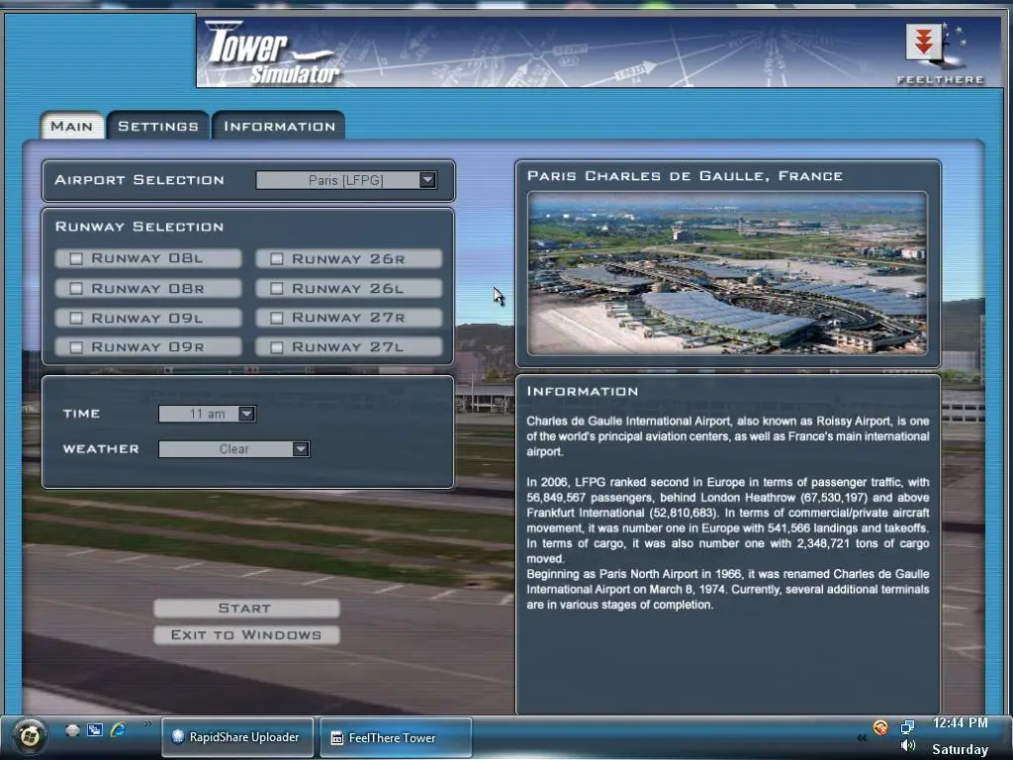Switch to the Main tab
1013x760 pixels.
pyautogui.click(x=71, y=126)
